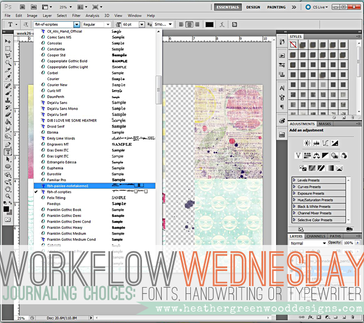Open the Paragraph panel dock icon
364x323 pixels.
(282, 107)
